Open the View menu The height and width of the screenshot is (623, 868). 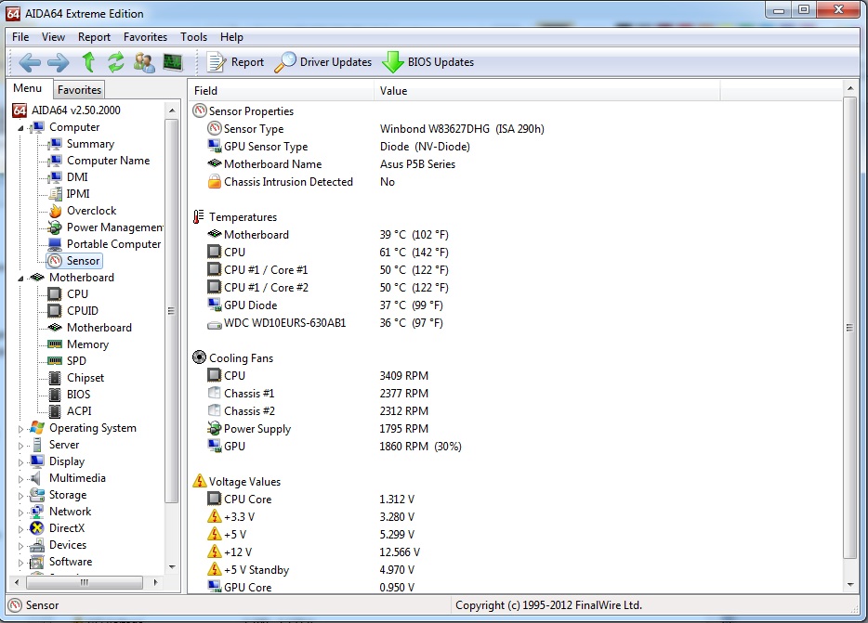pyautogui.click(x=53, y=37)
